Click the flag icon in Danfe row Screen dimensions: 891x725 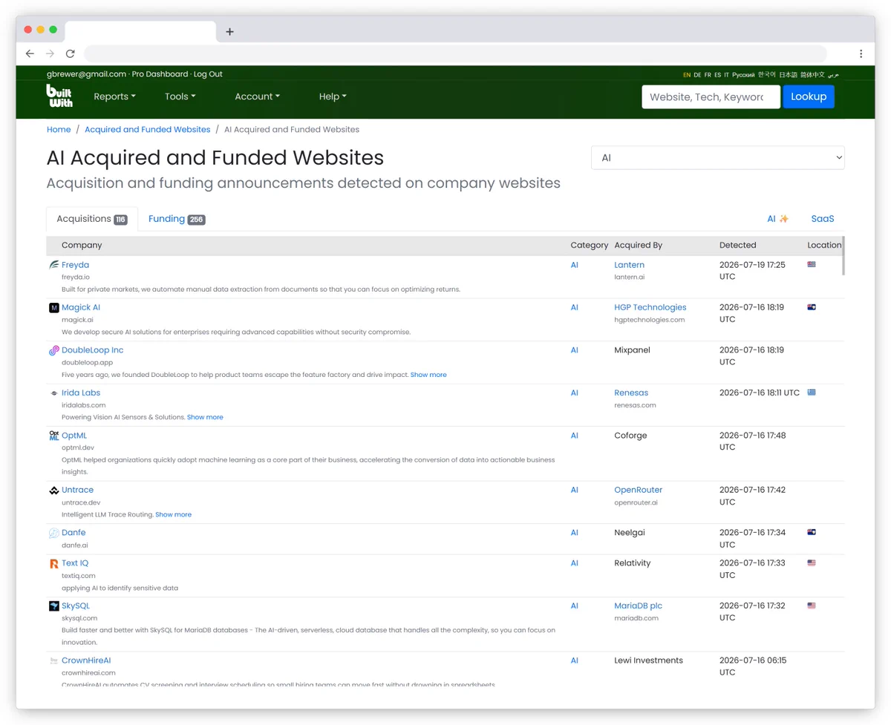coord(812,532)
